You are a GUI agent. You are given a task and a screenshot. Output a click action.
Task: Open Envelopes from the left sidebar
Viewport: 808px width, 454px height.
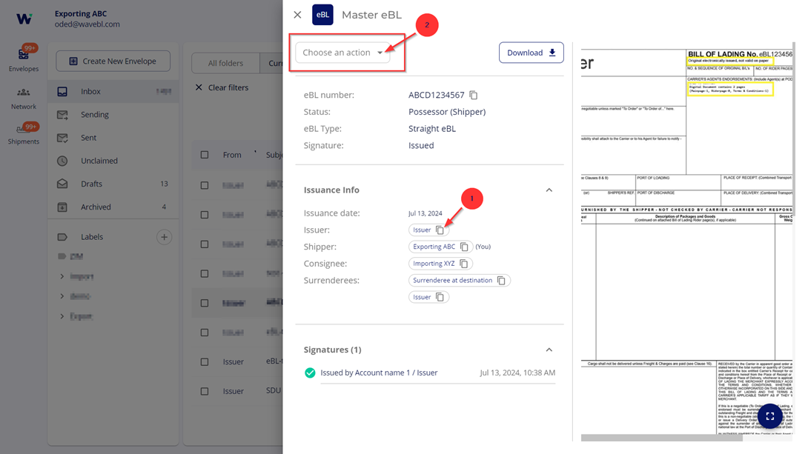24,59
